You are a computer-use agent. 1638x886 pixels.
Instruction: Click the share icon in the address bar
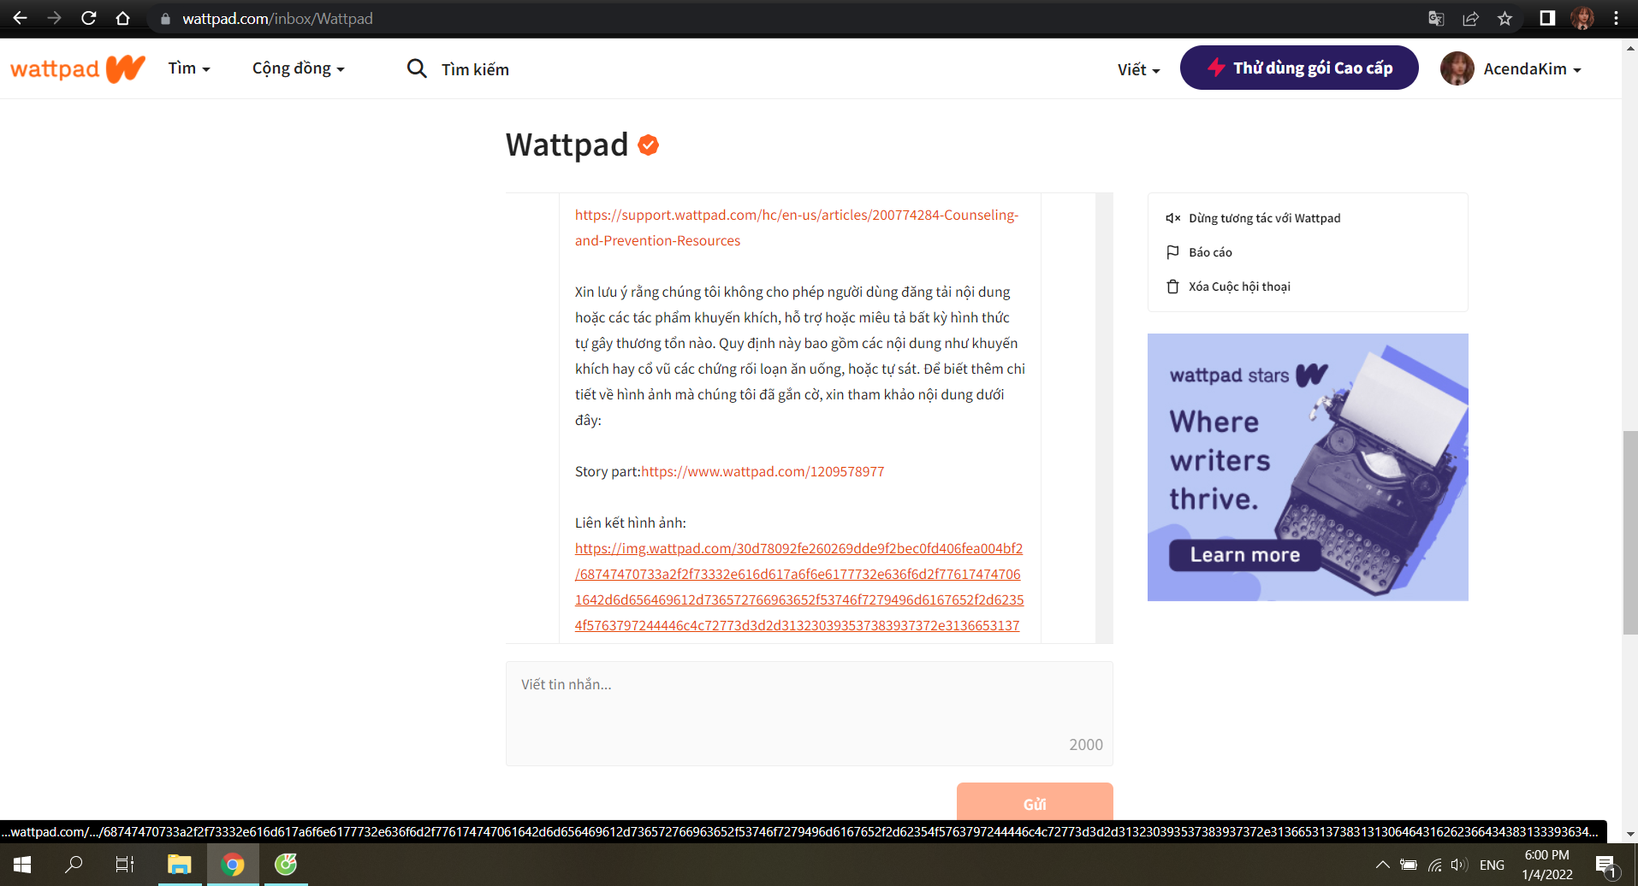pyautogui.click(x=1470, y=18)
